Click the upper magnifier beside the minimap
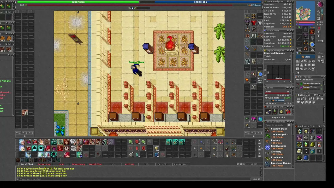This screenshot has width=334, height=188. tap(319, 11)
